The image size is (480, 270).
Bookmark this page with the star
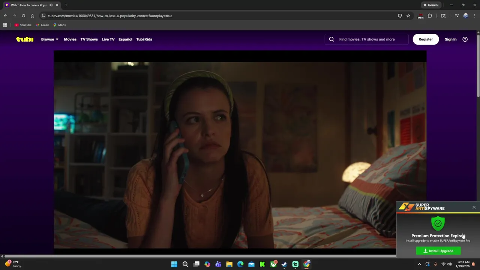(408, 16)
